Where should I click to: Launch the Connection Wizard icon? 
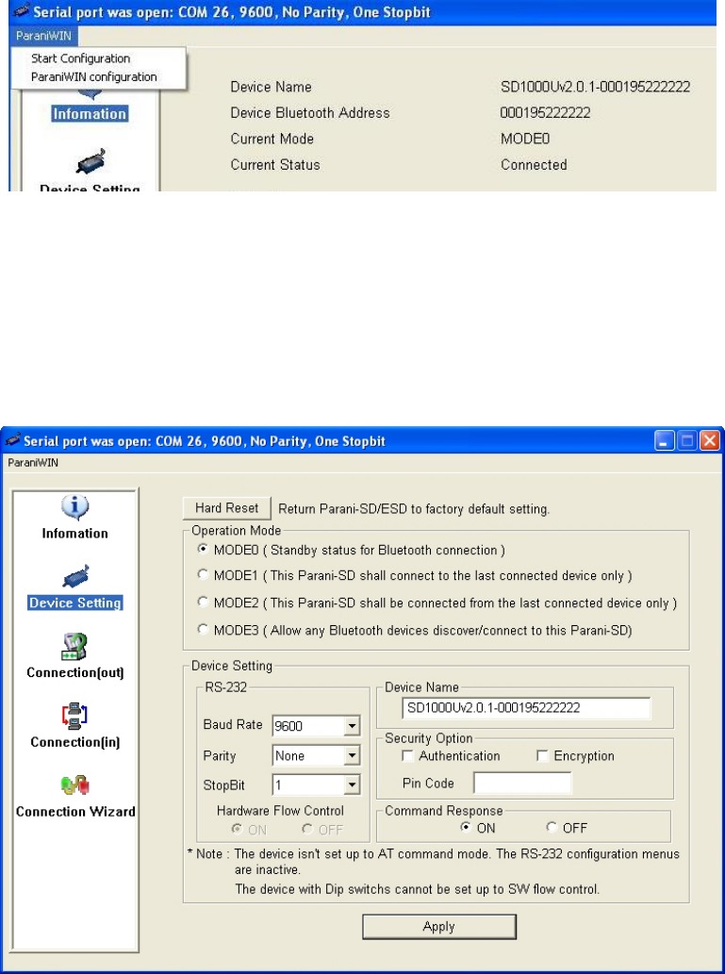(75, 796)
